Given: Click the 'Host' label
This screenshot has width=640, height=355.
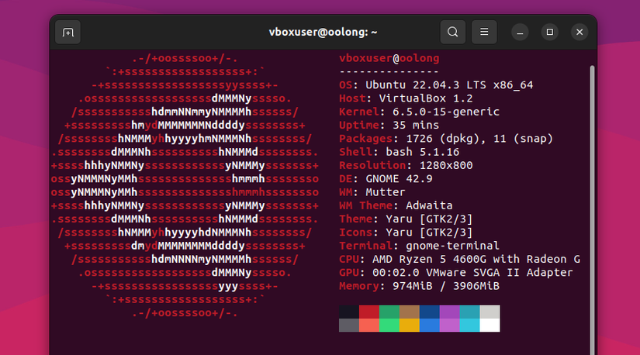Looking at the screenshot, I should click(x=353, y=98).
